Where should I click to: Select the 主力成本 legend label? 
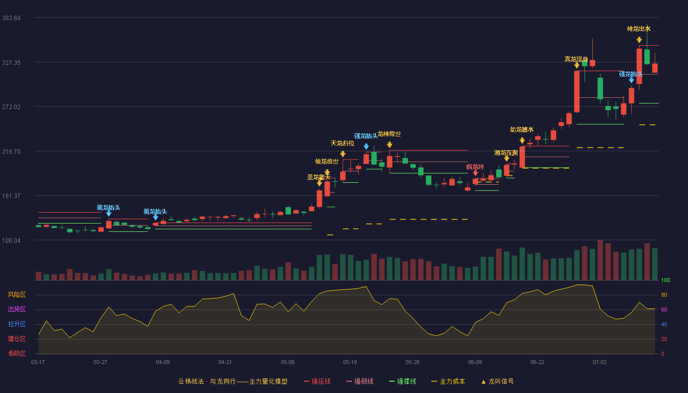[x=452, y=381]
